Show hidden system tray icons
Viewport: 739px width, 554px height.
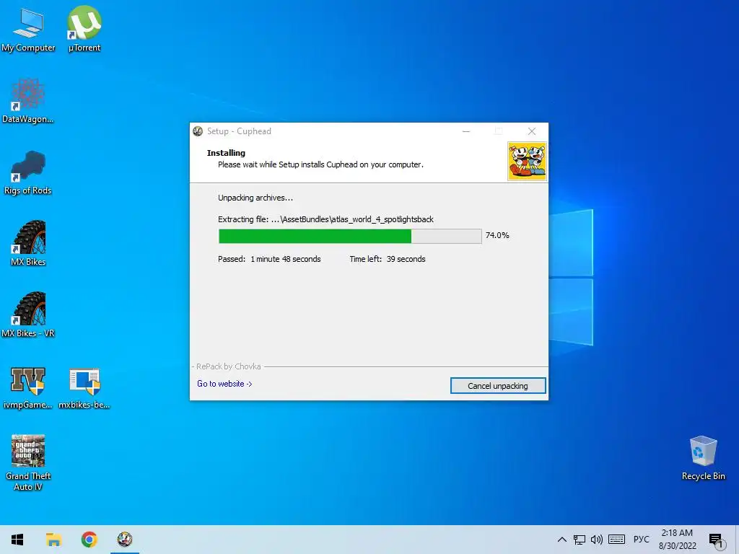[x=561, y=540]
